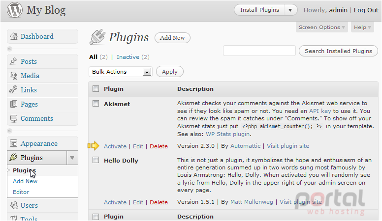Collapse the sidebar section arrow above Appearance
Viewport: 382px width, 221px height.
[9, 131]
